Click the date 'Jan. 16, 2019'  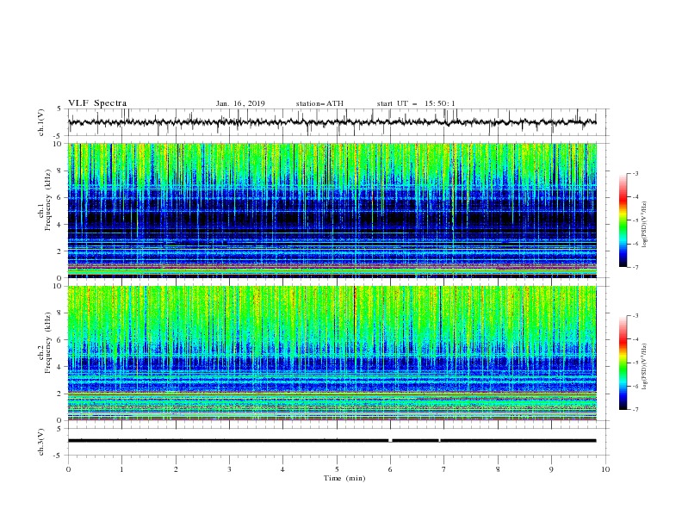tap(240, 103)
